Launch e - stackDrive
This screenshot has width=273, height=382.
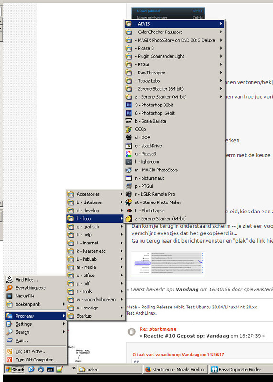(x=175, y=146)
